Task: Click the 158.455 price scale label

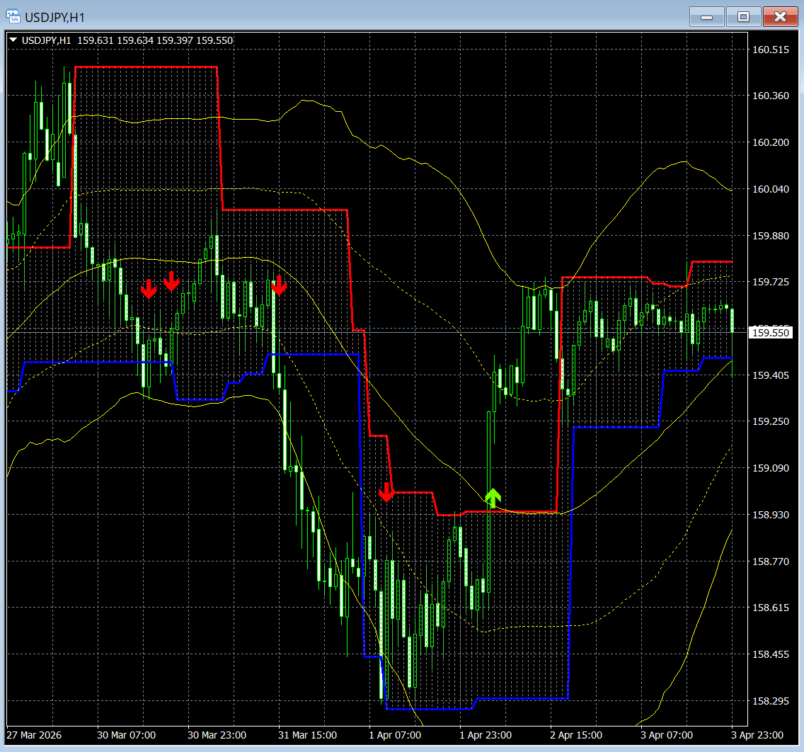Action: click(770, 654)
